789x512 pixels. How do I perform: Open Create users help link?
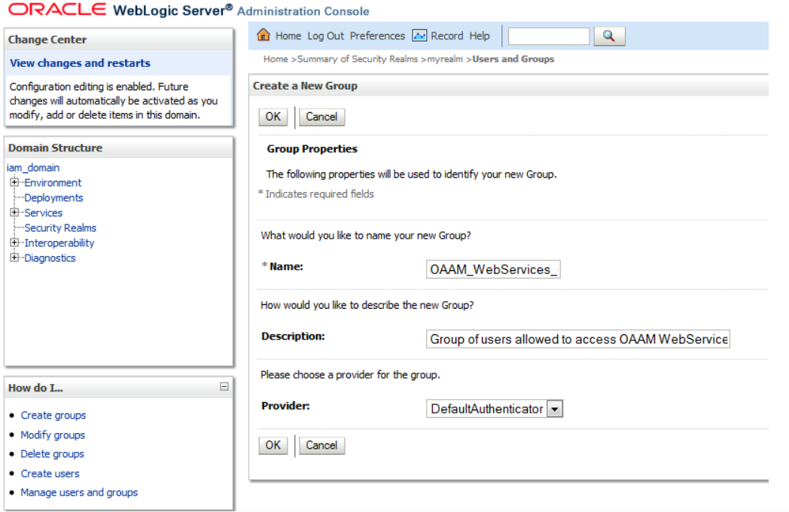click(x=50, y=474)
